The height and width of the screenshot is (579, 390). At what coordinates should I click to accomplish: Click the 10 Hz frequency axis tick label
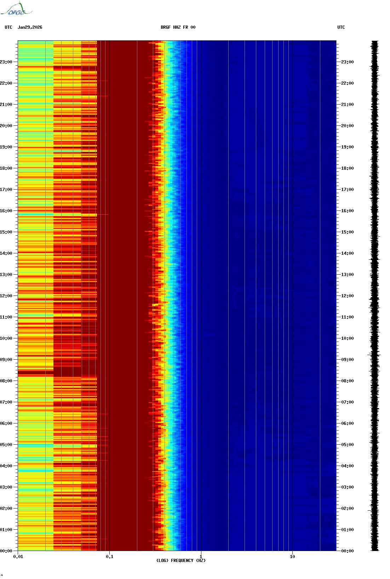[292, 556]
